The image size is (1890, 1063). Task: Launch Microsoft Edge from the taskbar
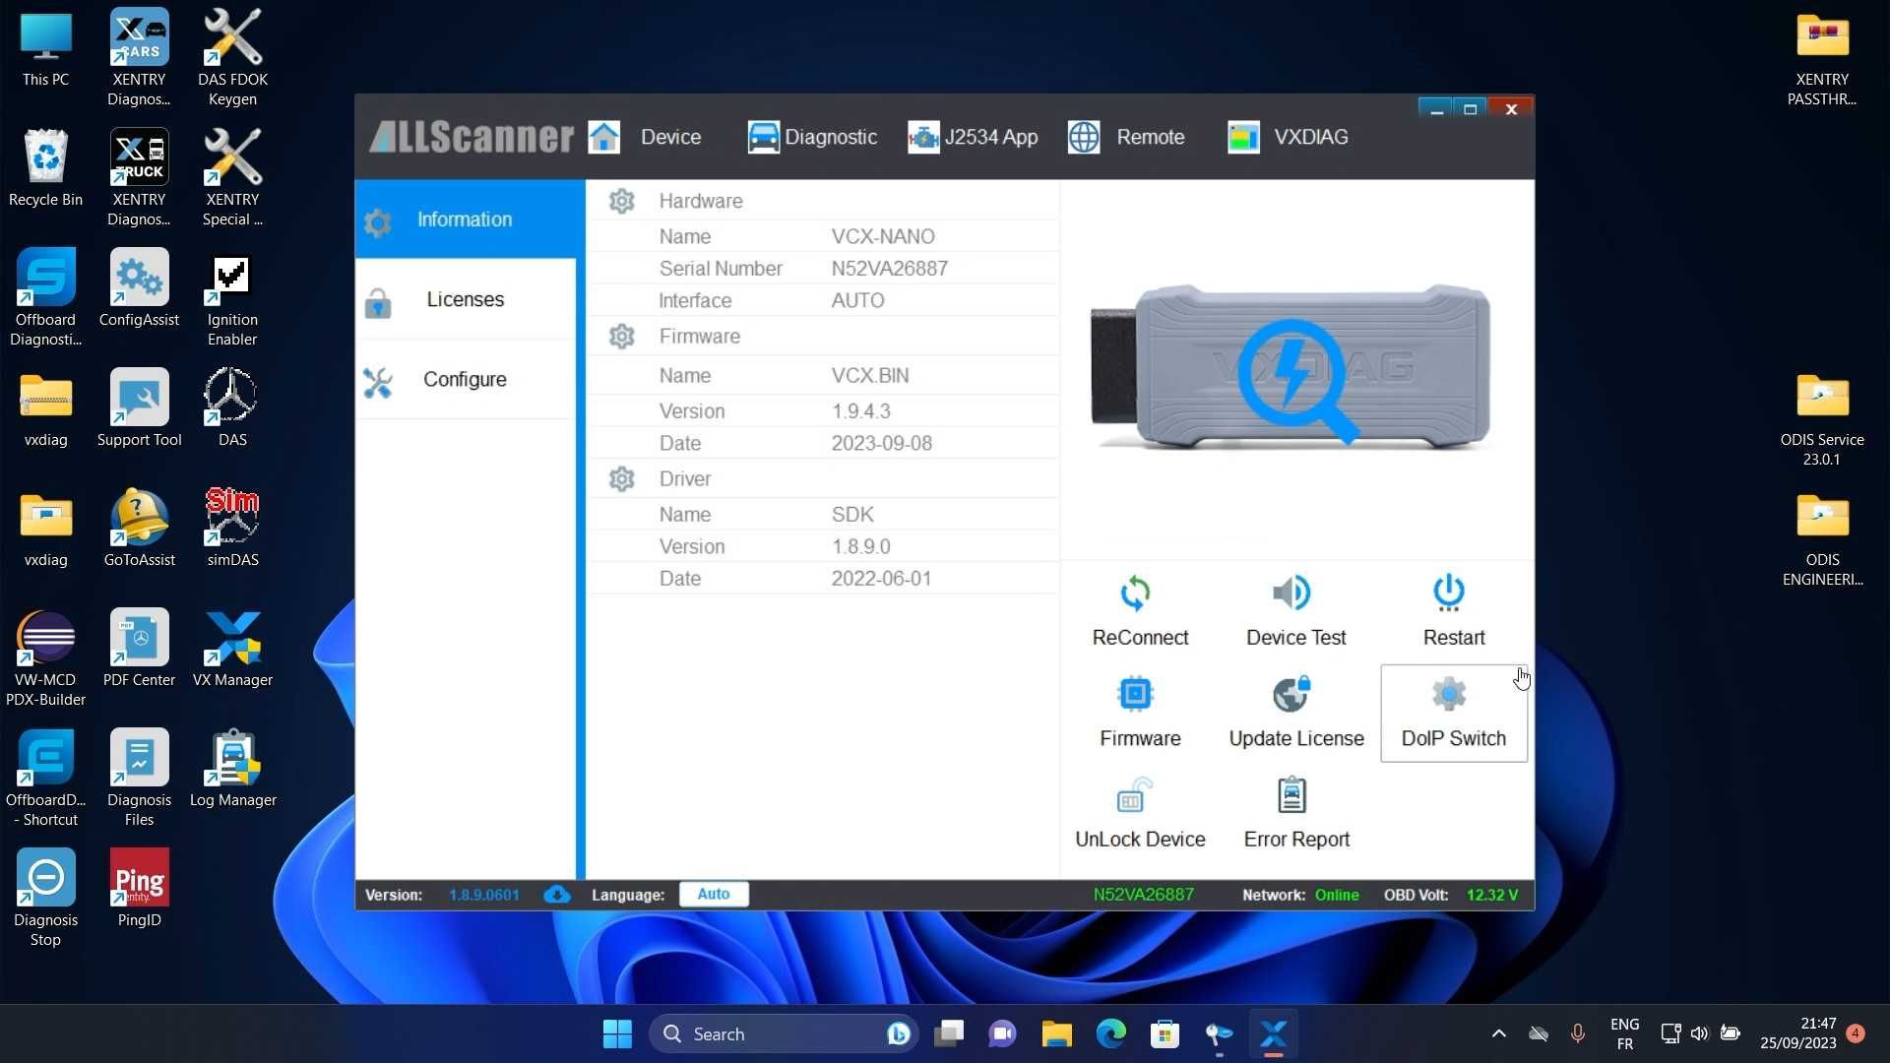point(1110,1033)
